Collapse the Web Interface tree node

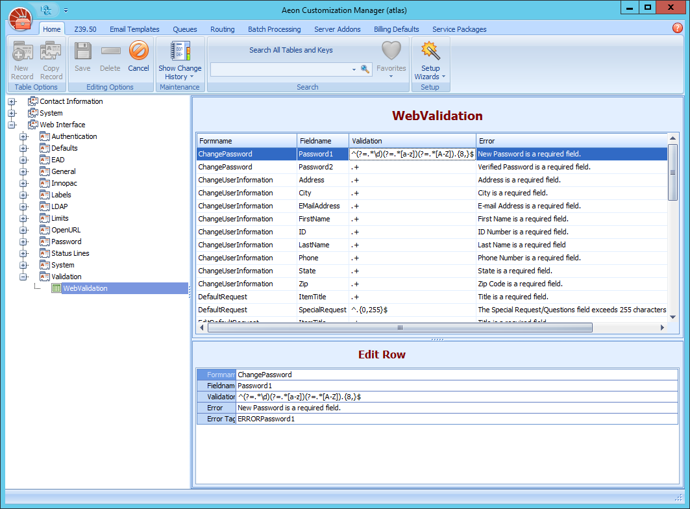pyautogui.click(x=12, y=125)
